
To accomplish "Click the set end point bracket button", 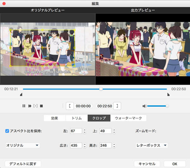I will (x=117, y=106).
